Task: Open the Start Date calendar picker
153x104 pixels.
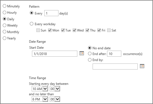Action: click(82, 53)
